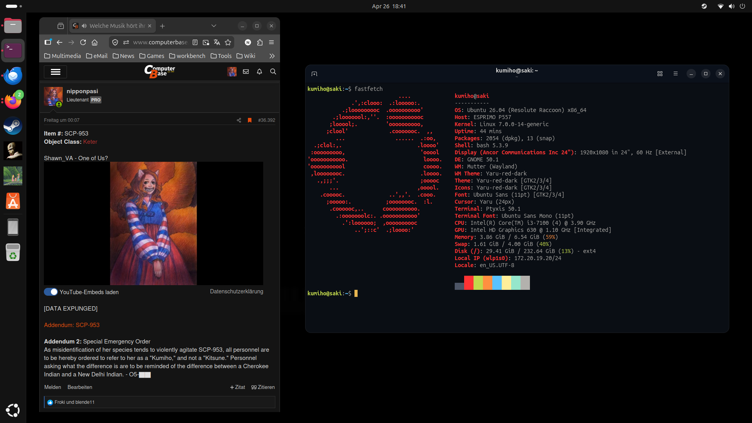Launch Steam from the Ubuntu dock
This screenshot has width=752, height=423.
[13, 126]
